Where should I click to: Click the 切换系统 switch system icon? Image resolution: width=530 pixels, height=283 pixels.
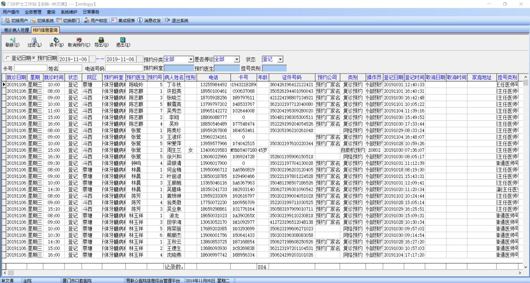coord(33,21)
